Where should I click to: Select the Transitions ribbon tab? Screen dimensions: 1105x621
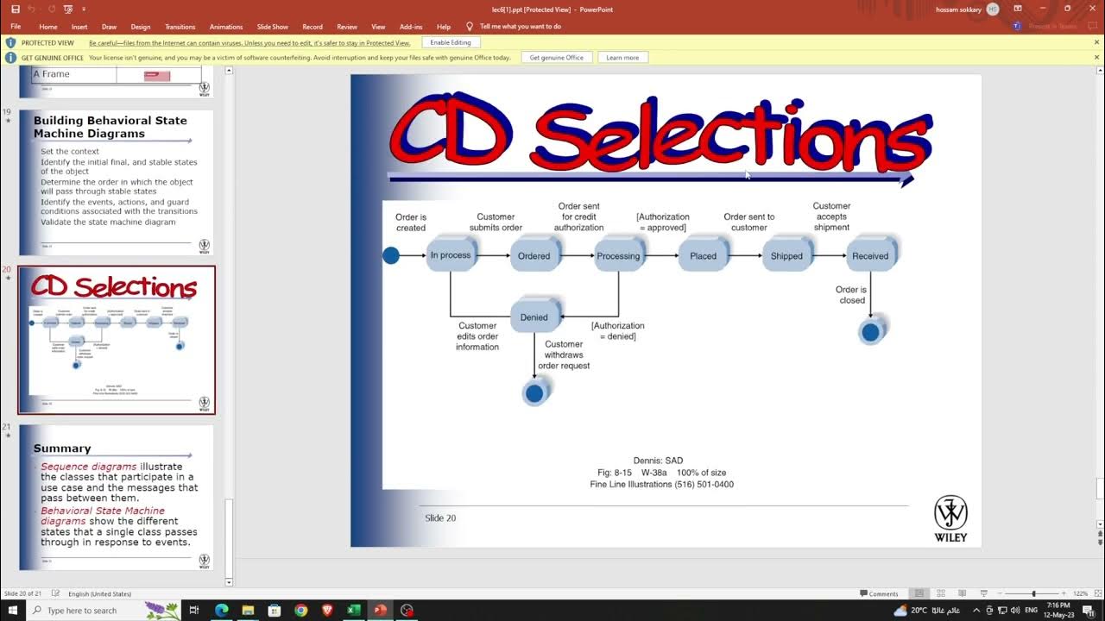180,27
